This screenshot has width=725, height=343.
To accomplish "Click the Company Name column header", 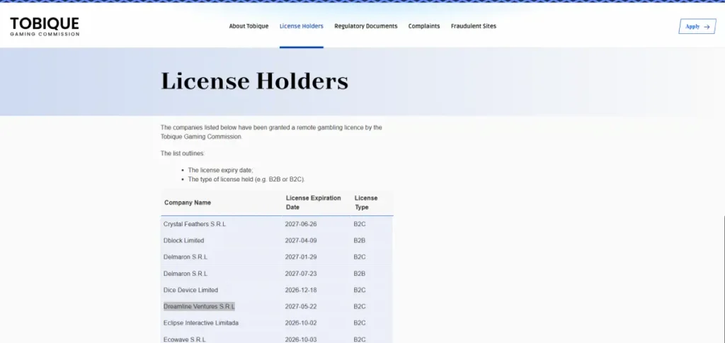I will (x=188, y=203).
